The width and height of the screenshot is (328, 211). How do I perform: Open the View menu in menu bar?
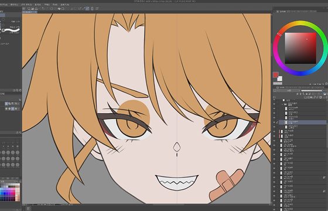click(x=38, y=5)
